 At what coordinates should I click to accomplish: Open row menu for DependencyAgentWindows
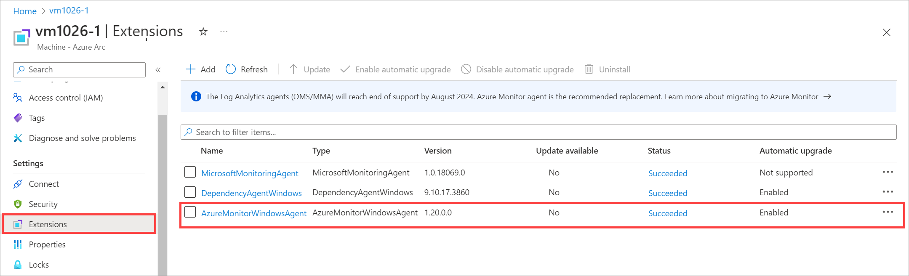pyautogui.click(x=888, y=192)
